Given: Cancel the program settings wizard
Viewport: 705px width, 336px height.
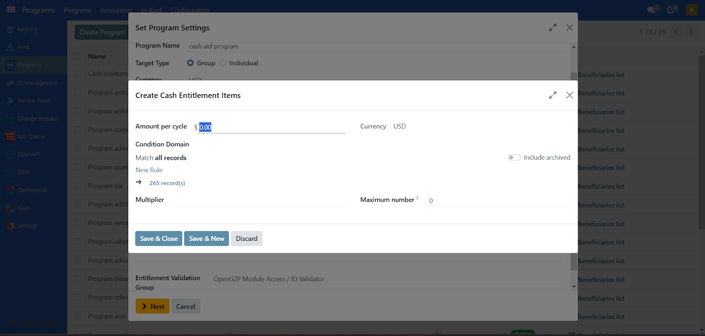Looking at the screenshot, I should pos(186,306).
